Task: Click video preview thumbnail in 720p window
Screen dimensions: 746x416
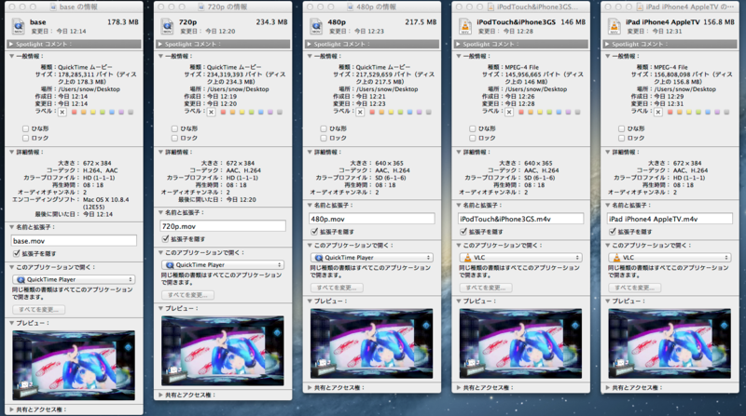Action: click(x=223, y=351)
